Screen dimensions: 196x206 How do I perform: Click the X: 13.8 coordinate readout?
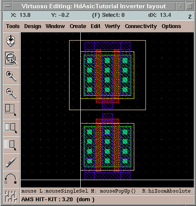coord(21,15)
